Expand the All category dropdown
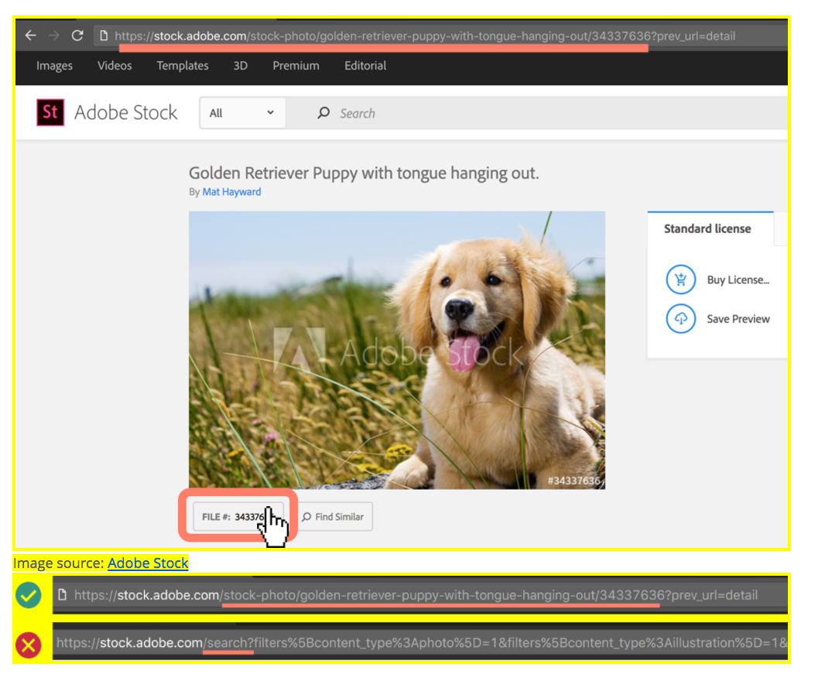825x681 pixels. point(242,113)
